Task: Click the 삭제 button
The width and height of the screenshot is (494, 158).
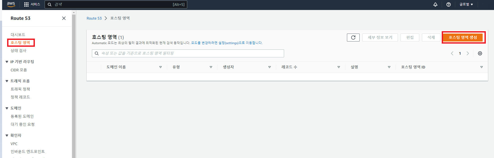Action: pyautogui.click(x=431, y=38)
